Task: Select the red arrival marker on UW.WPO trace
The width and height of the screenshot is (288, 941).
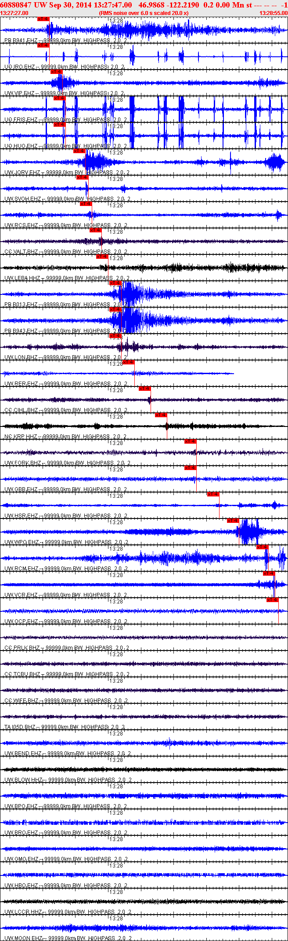Action: pos(233,521)
